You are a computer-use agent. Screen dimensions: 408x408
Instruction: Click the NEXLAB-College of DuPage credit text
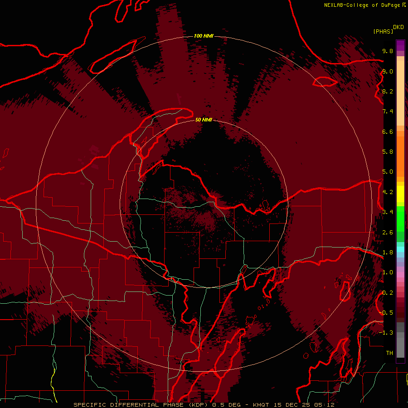click(x=363, y=5)
